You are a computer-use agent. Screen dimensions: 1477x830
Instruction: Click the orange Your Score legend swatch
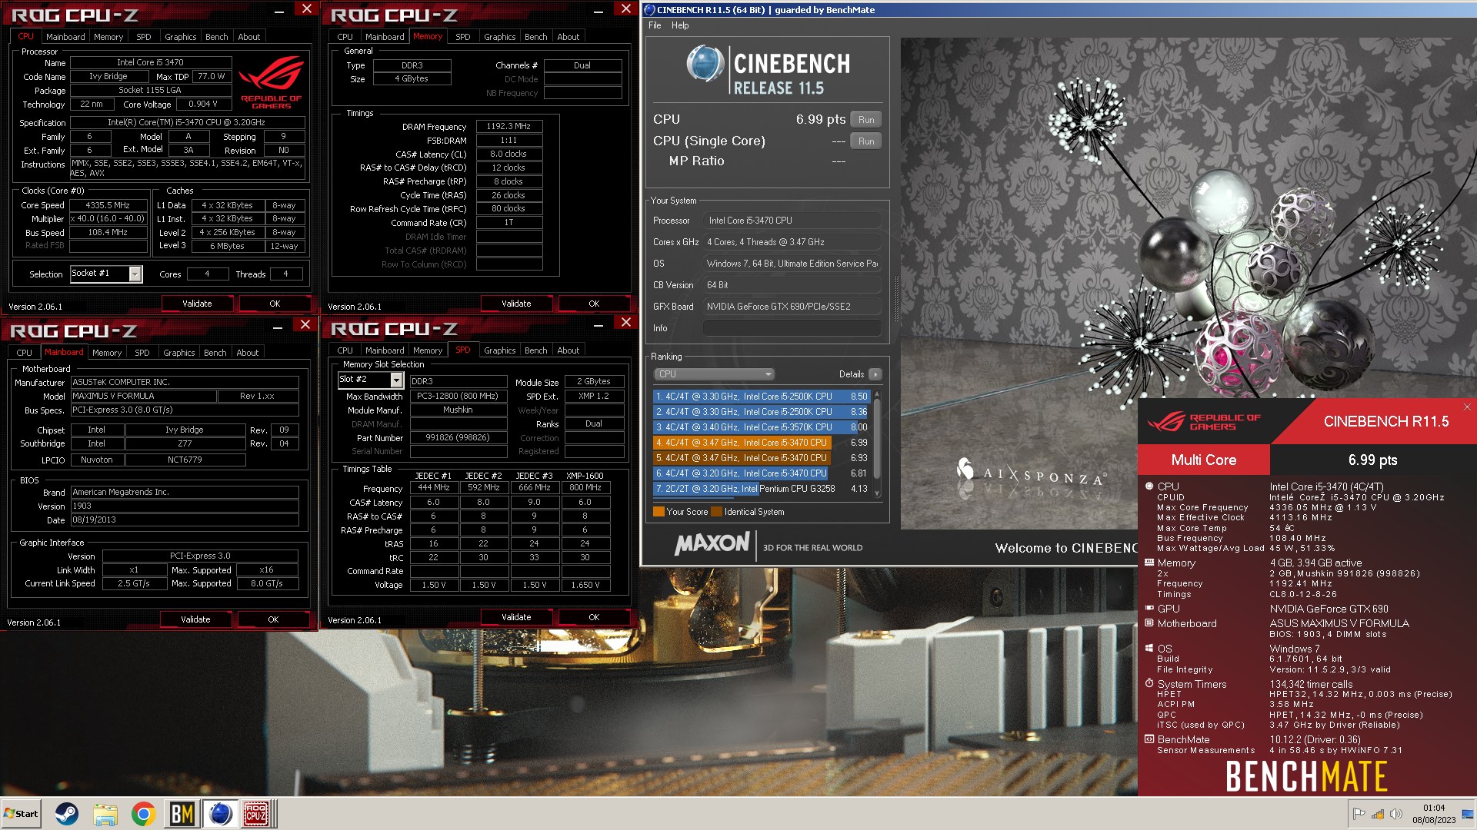658,512
